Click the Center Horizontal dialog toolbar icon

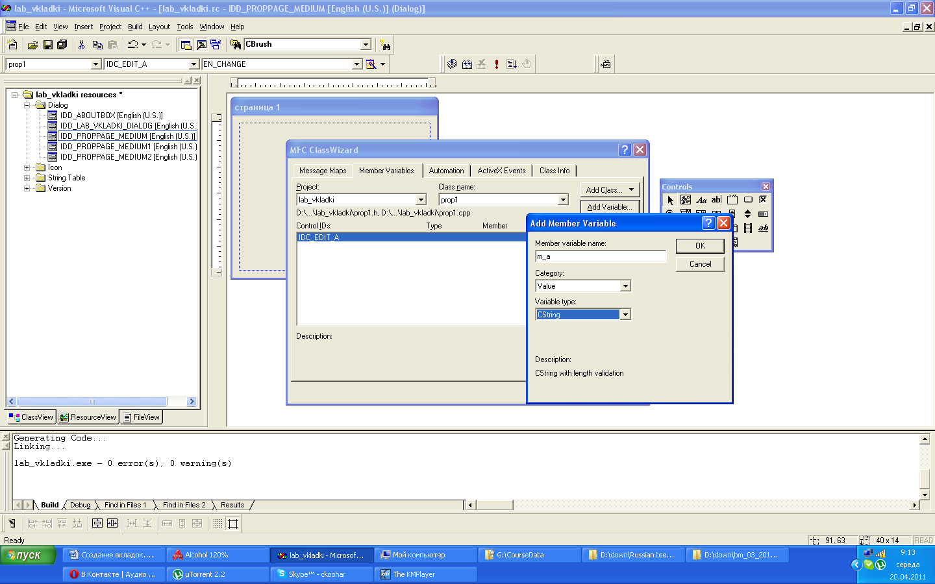(112, 523)
